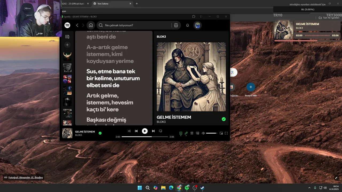
Task: Jump to lyric 'A-a-artık gelme istemem'
Action: (x=110, y=54)
